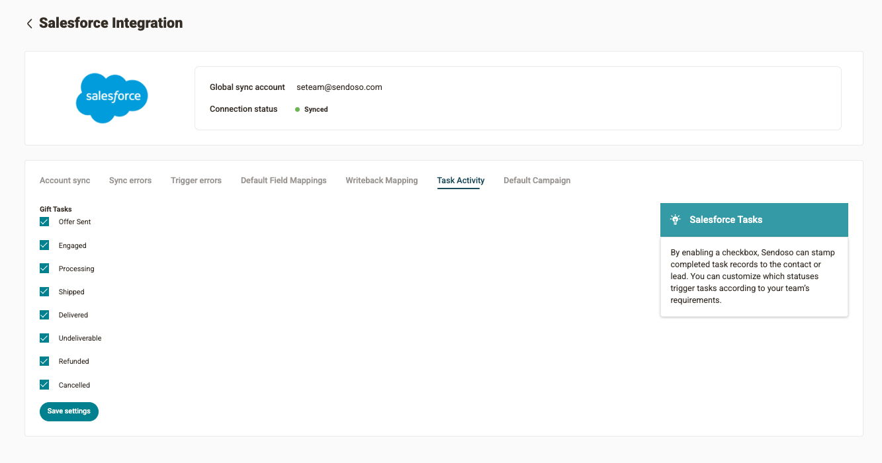Click the Undeliverable label text

coord(80,338)
